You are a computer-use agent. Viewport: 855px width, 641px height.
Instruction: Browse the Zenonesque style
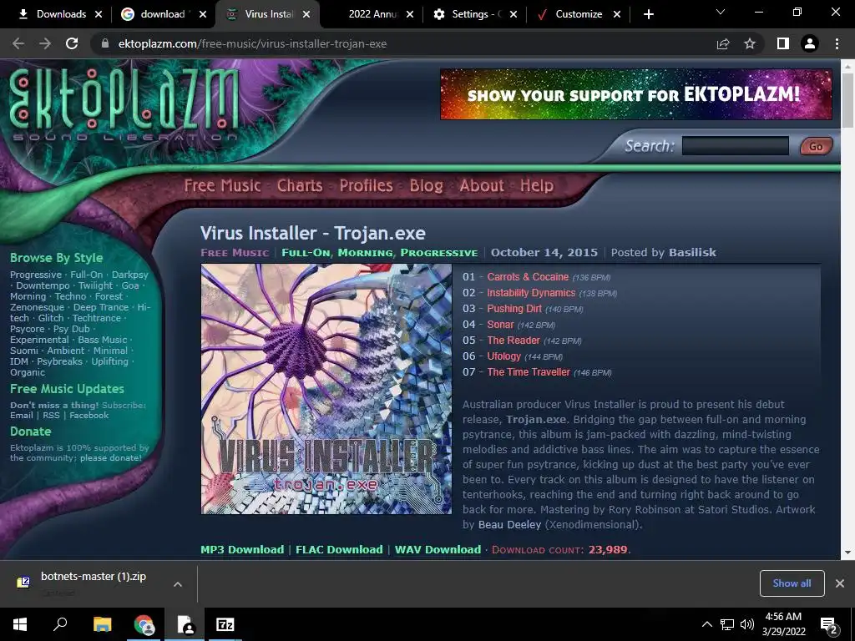[x=37, y=307]
